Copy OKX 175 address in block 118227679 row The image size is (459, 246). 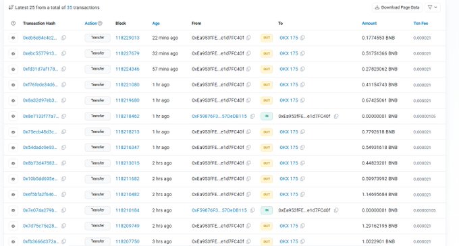[x=302, y=53]
